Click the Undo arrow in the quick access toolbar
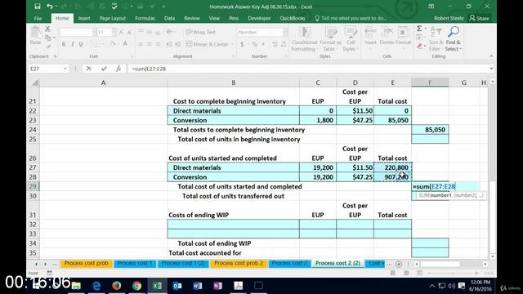 click(x=50, y=7)
